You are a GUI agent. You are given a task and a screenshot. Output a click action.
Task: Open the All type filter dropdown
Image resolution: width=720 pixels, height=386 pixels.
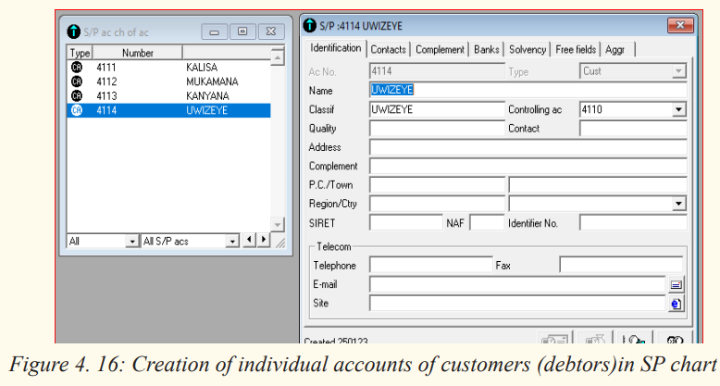(131, 242)
